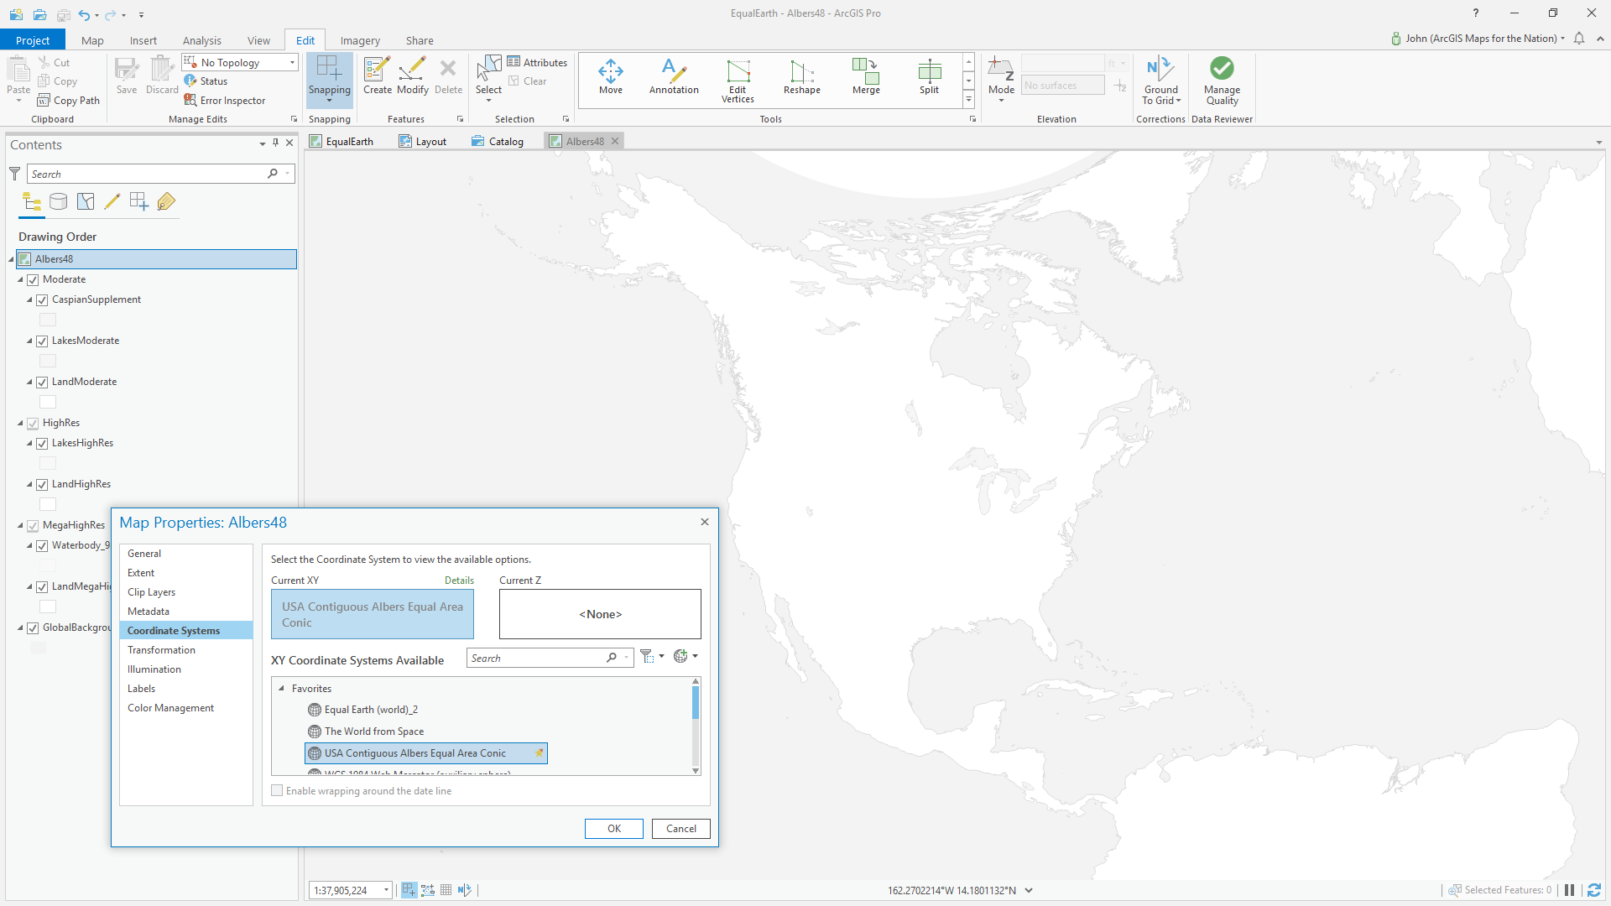
Task: Toggle snapping icon in map status bar
Action: pyautogui.click(x=409, y=890)
